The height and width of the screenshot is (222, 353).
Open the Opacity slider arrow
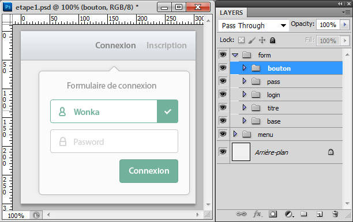(x=345, y=25)
